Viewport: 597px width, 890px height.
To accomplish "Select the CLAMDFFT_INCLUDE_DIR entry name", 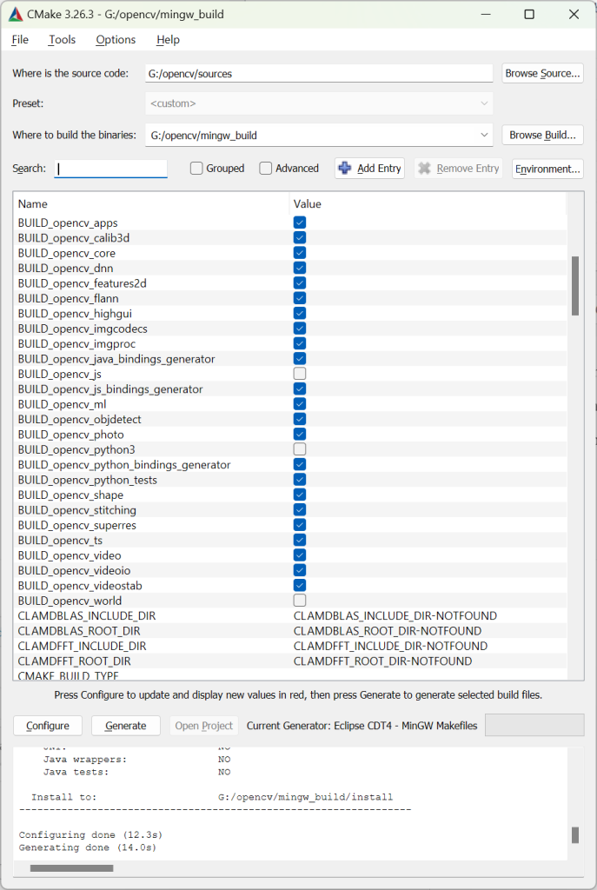I will coord(82,646).
